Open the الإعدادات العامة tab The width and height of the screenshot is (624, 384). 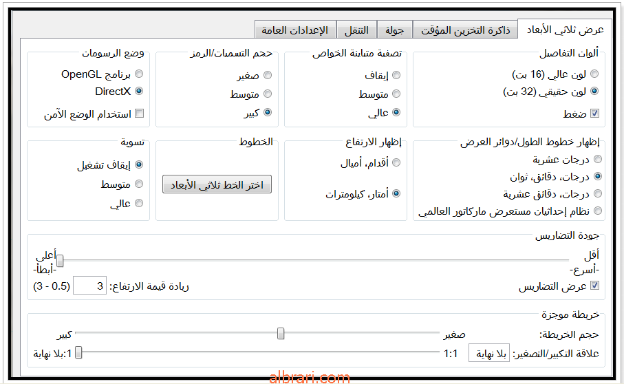point(295,30)
